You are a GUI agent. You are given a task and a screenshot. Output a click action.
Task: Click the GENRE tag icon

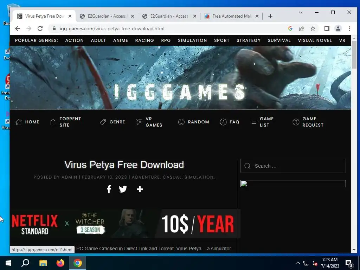[x=103, y=122]
